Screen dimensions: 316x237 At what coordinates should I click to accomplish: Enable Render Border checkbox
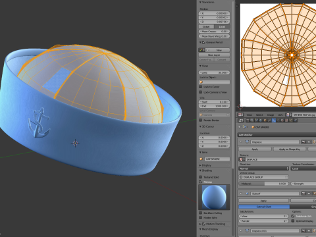201,120
